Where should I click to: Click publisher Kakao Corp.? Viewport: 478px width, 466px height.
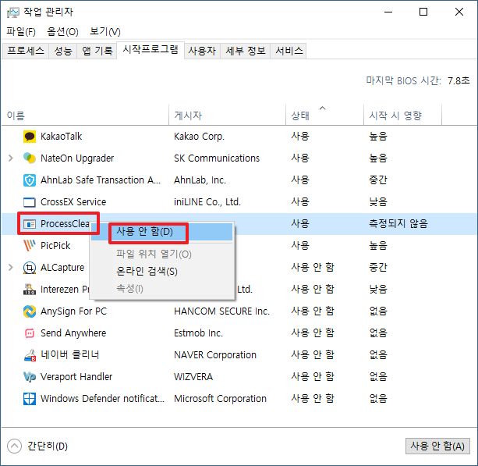click(x=199, y=137)
